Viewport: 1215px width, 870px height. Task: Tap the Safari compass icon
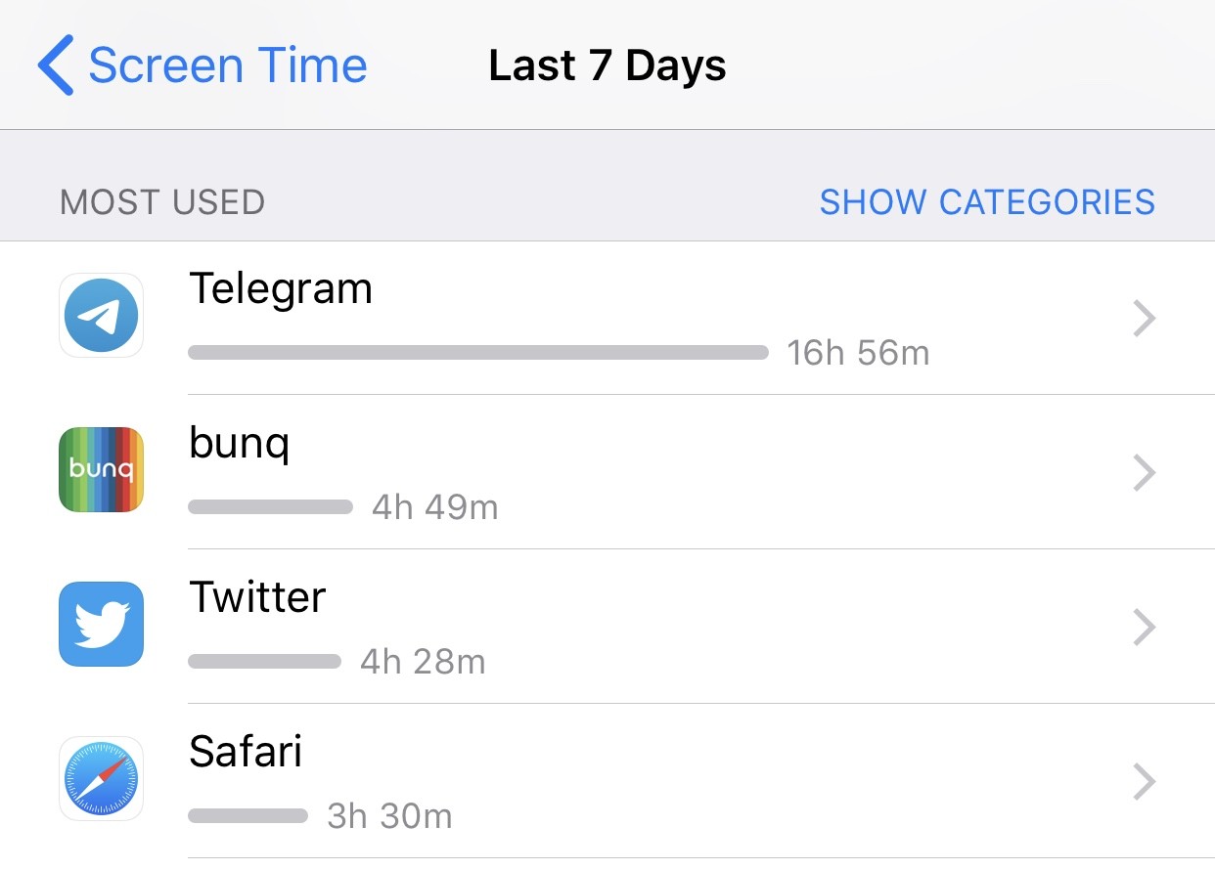102,778
